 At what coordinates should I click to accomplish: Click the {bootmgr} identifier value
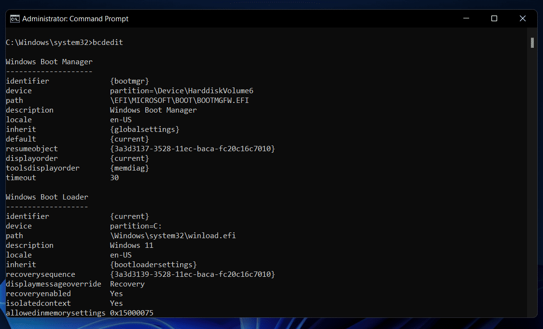coord(129,81)
